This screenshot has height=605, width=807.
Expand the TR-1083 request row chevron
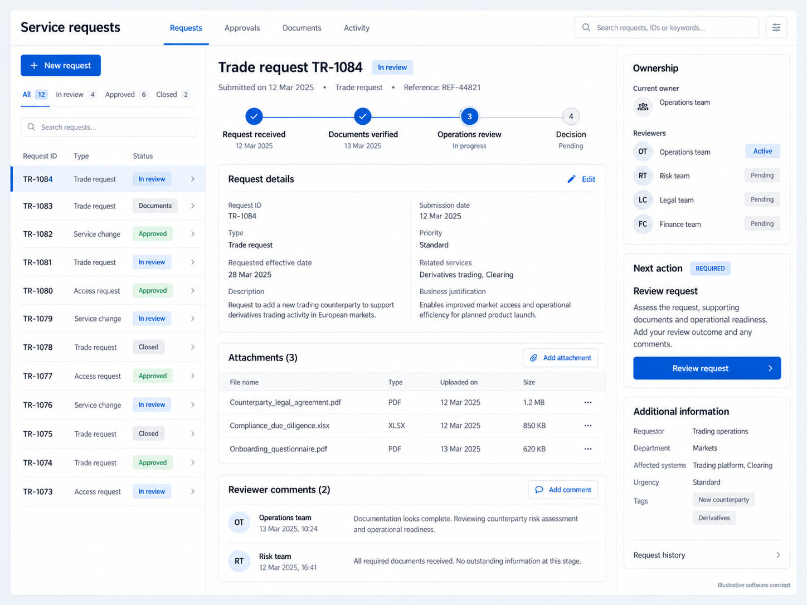(x=193, y=206)
